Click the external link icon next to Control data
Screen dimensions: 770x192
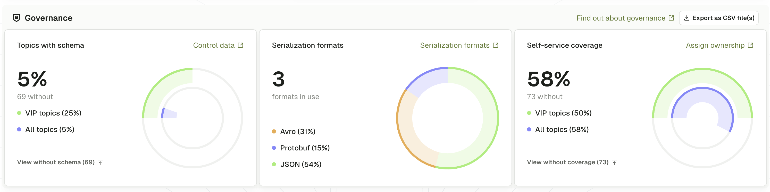[240, 45]
